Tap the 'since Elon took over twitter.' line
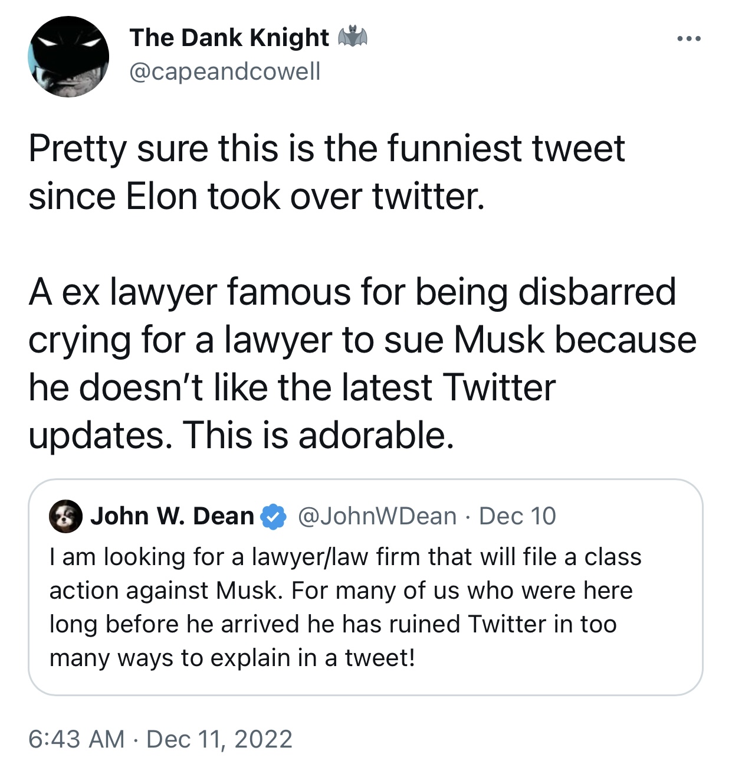Image resolution: width=732 pixels, height=783 pixels. click(x=257, y=196)
